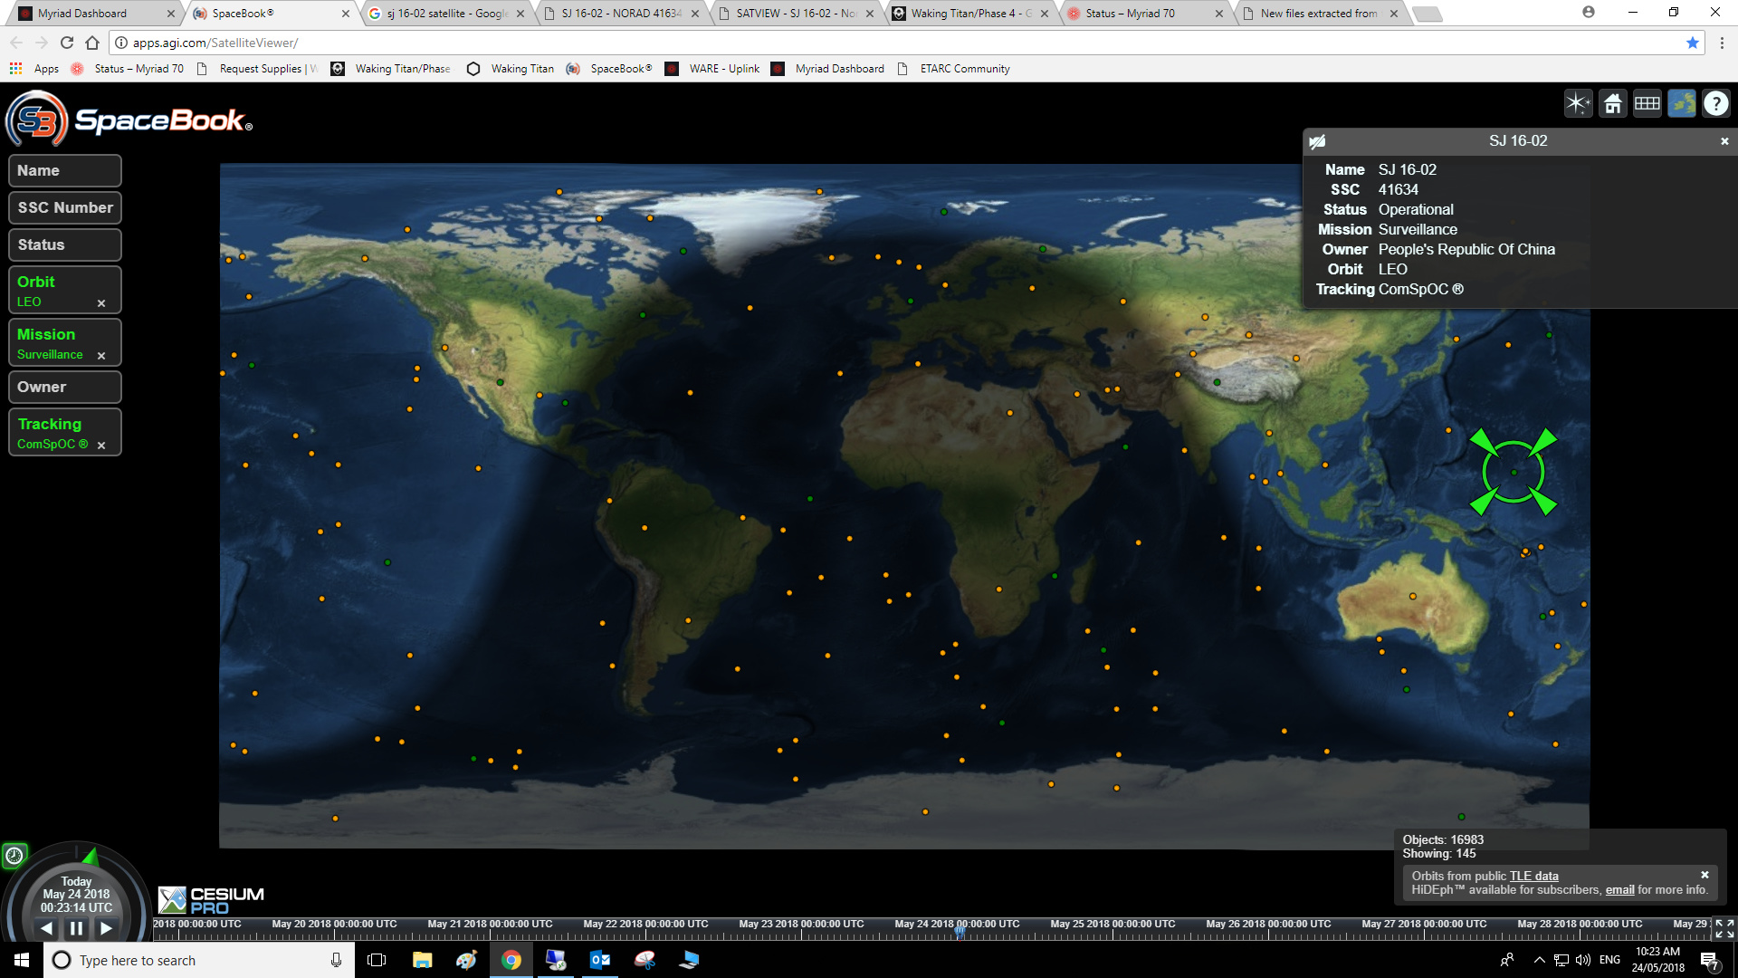This screenshot has width=1738, height=978.
Task: Click the real-time clock icon
Action: tap(14, 855)
